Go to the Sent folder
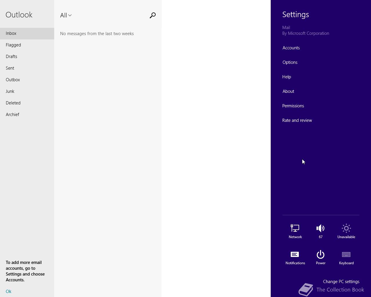The image size is (371, 297). [x=27, y=68]
